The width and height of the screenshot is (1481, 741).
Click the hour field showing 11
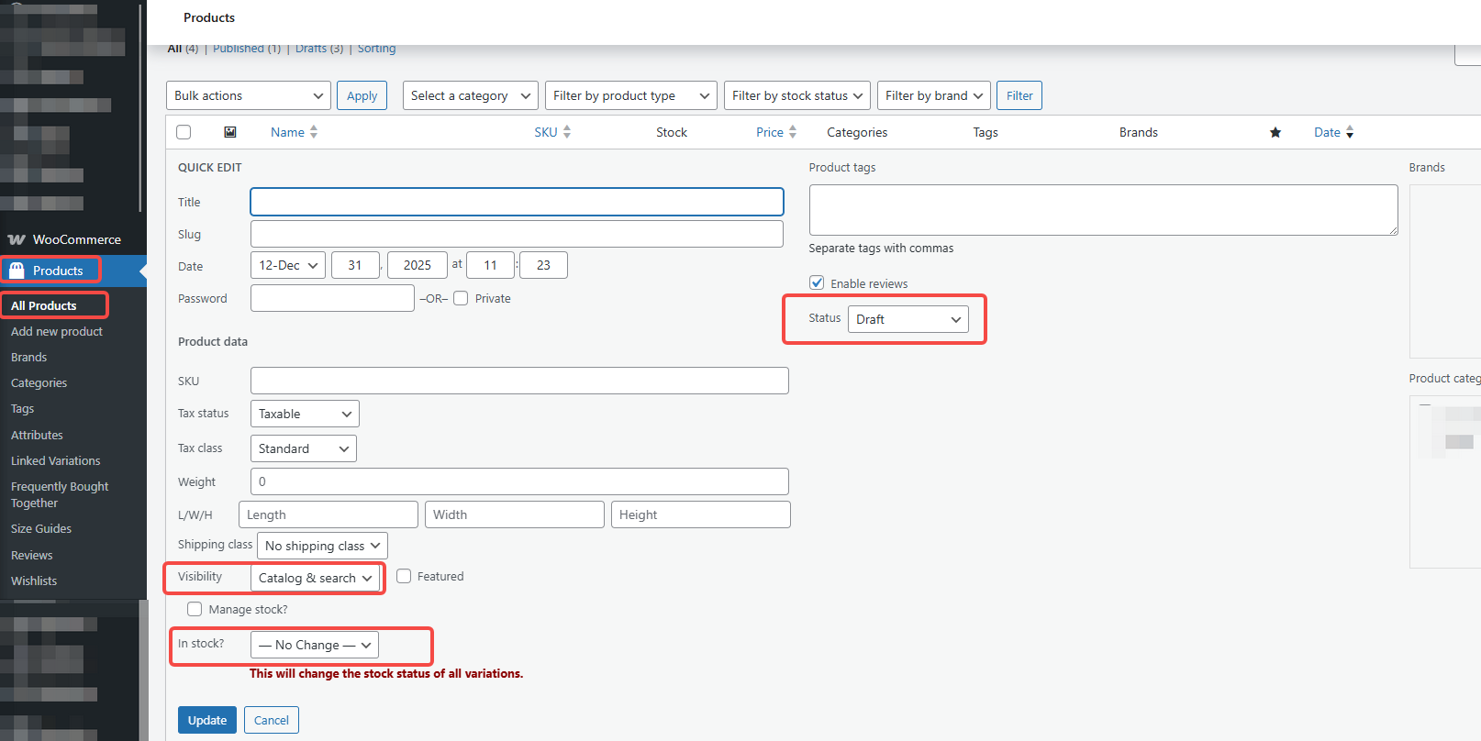coord(490,265)
